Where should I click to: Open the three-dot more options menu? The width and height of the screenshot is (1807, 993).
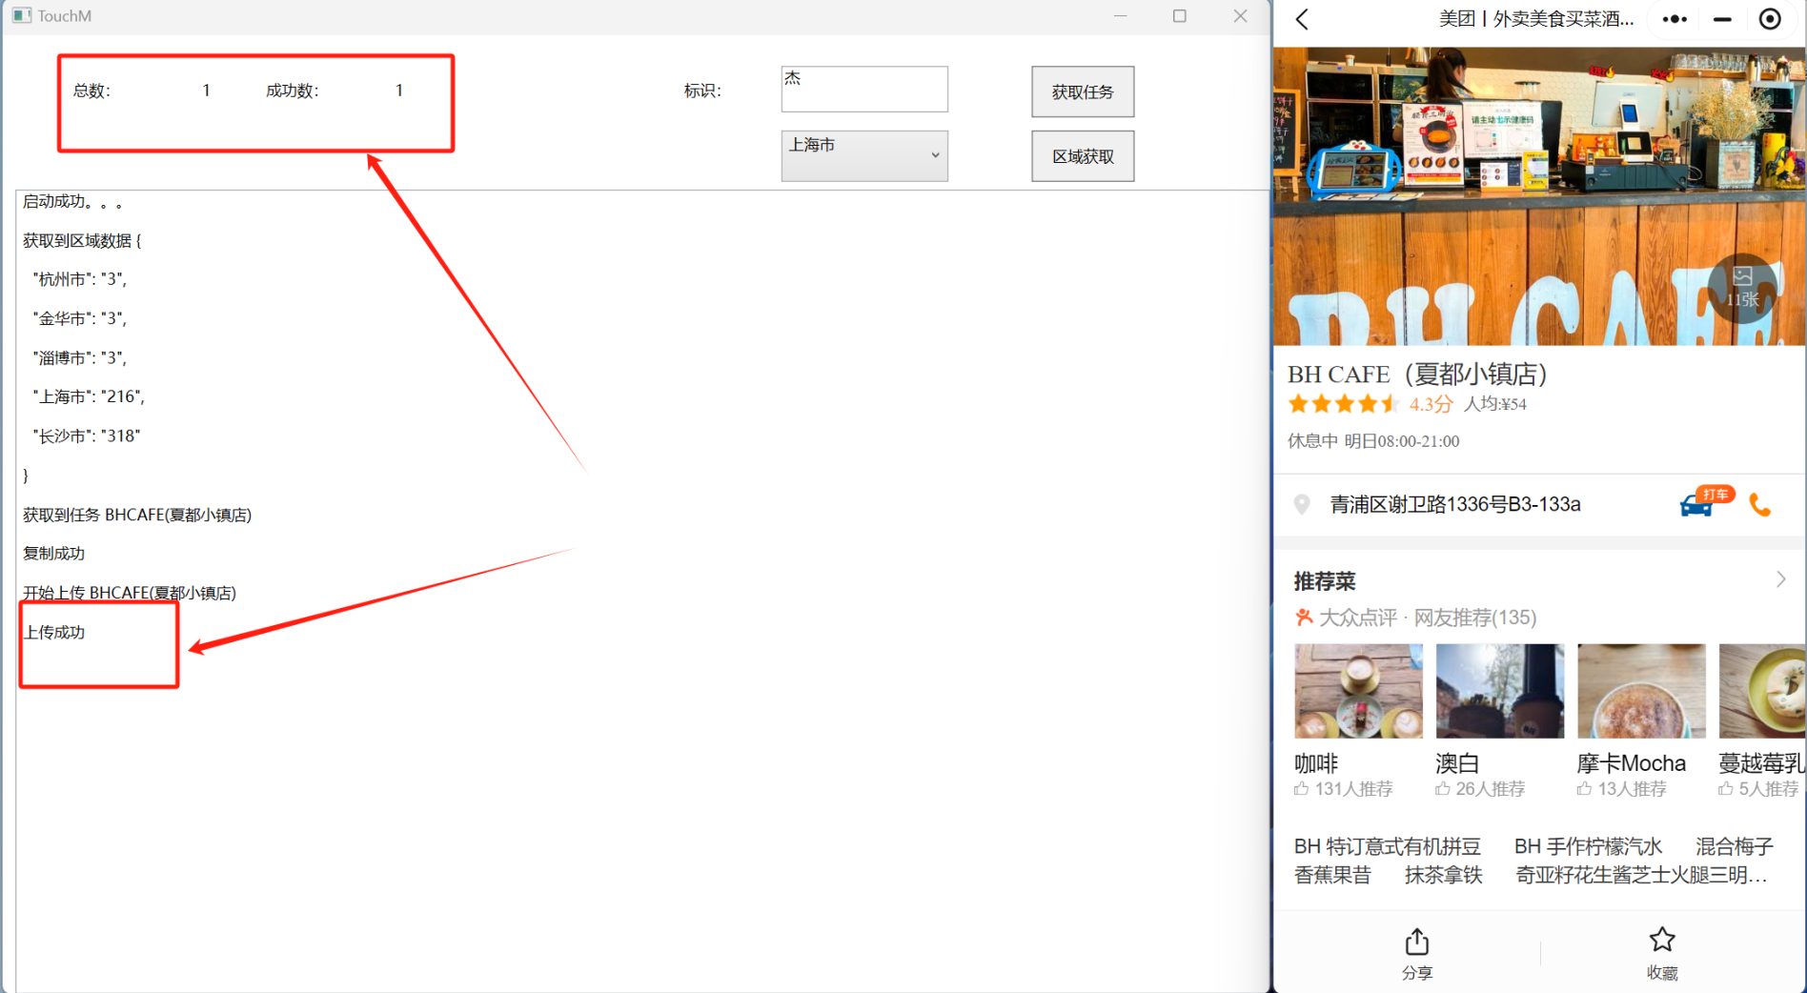(x=1675, y=19)
